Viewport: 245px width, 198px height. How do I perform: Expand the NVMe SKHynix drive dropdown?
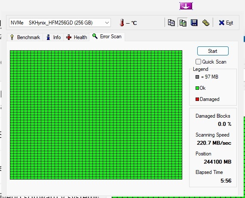click(x=60, y=23)
